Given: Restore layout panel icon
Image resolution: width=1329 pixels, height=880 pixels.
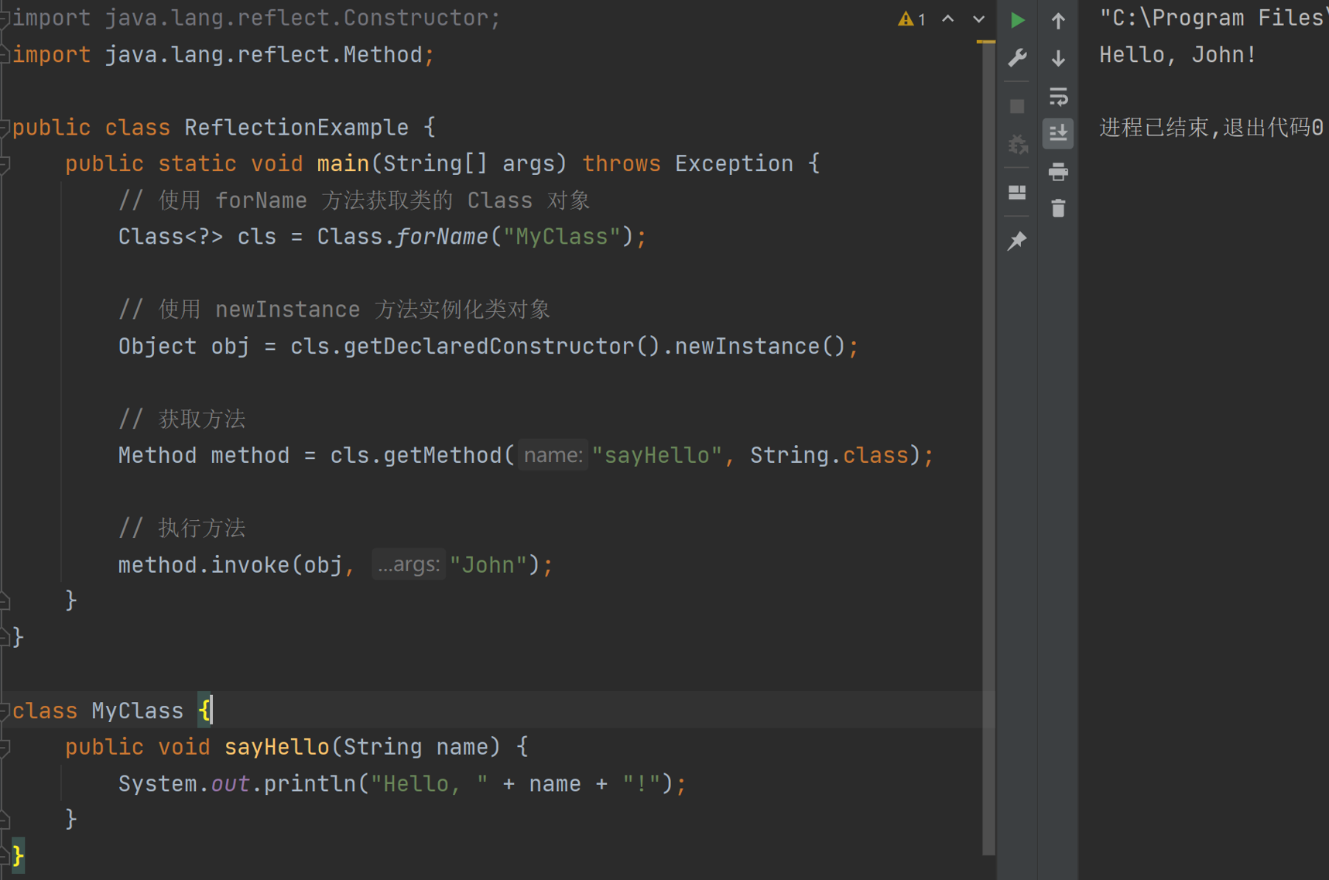Looking at the screenshot, I should pyautogui.click(x=1017, y=192).
